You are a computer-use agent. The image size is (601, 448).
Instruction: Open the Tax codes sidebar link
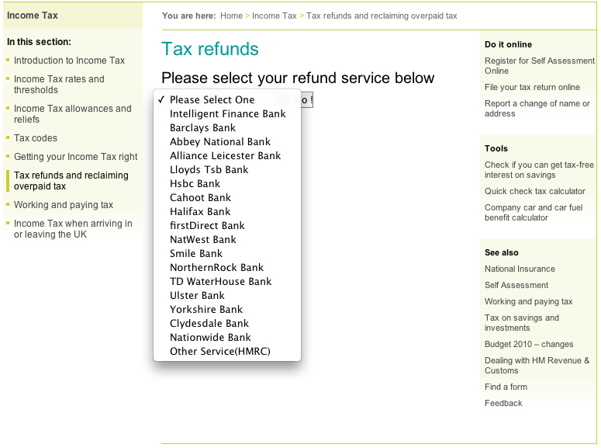tap(36, 138)
